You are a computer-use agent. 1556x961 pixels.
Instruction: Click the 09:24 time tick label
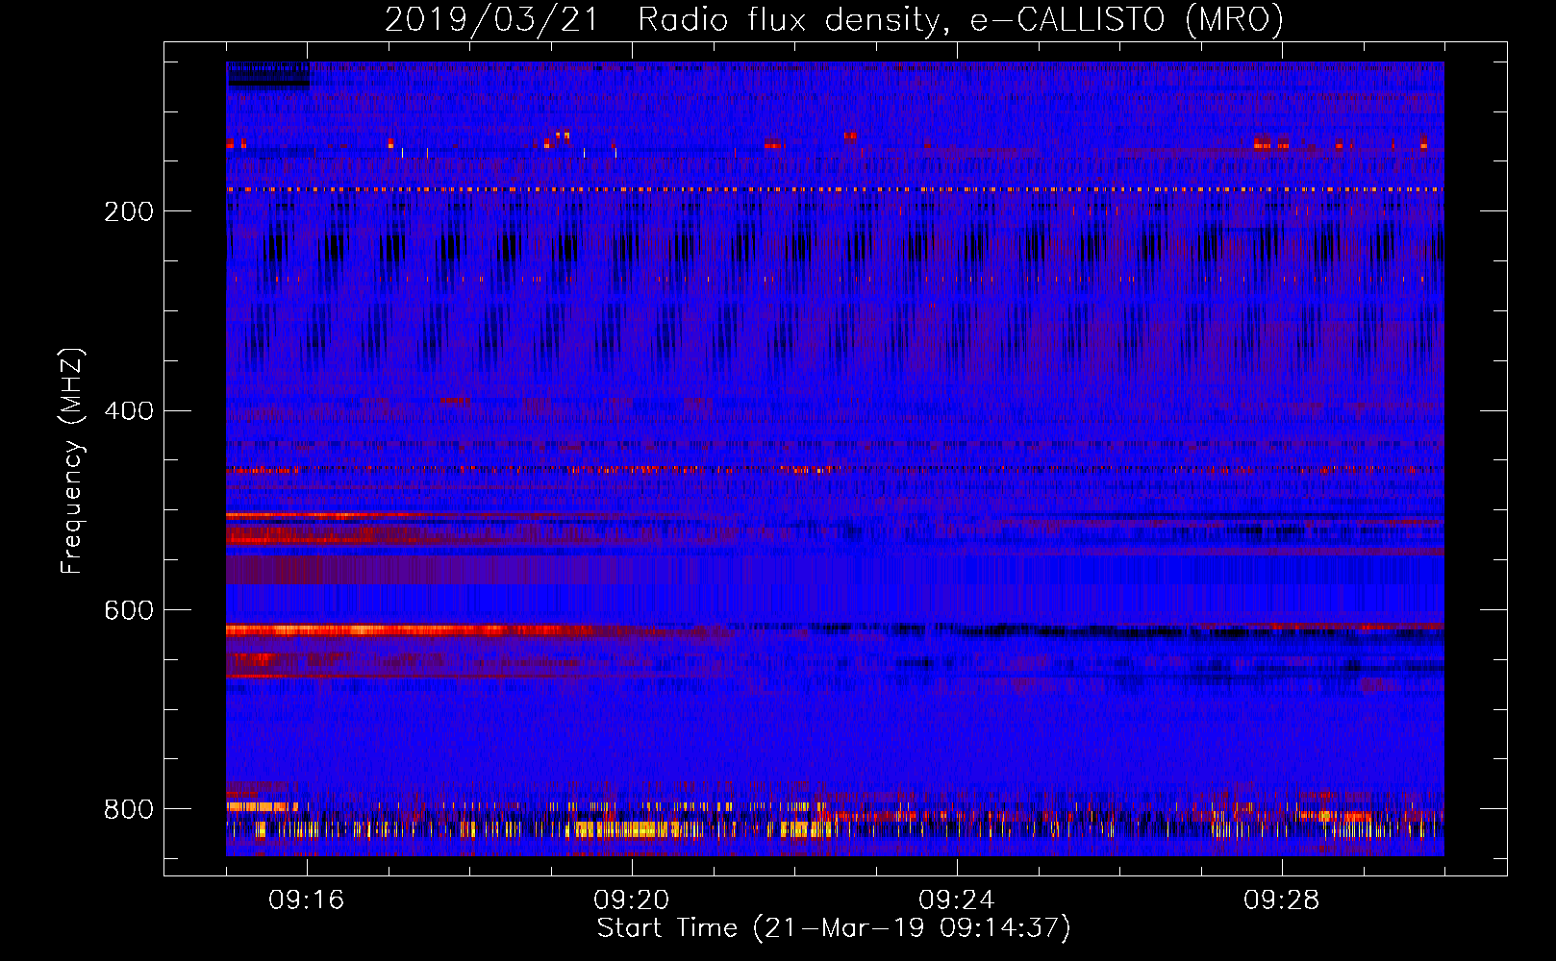click(957, 900)
